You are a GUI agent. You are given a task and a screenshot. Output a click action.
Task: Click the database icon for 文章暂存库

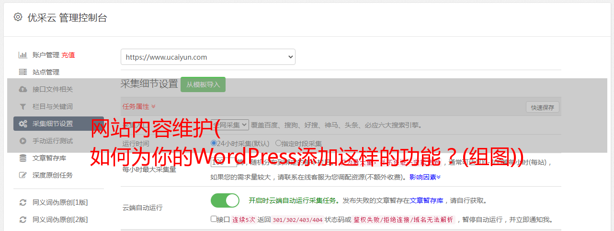coord(23,158)
